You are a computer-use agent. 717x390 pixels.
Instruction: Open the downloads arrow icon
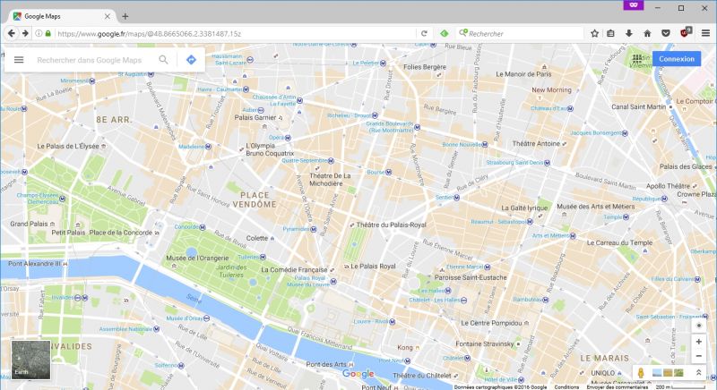629,33
